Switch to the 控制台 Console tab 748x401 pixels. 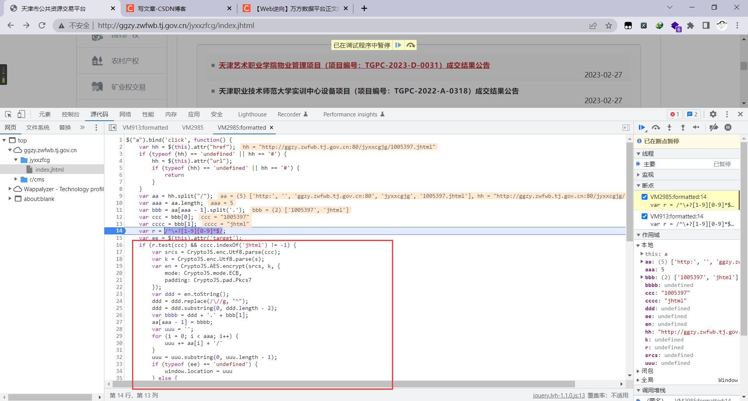[71, 114]
